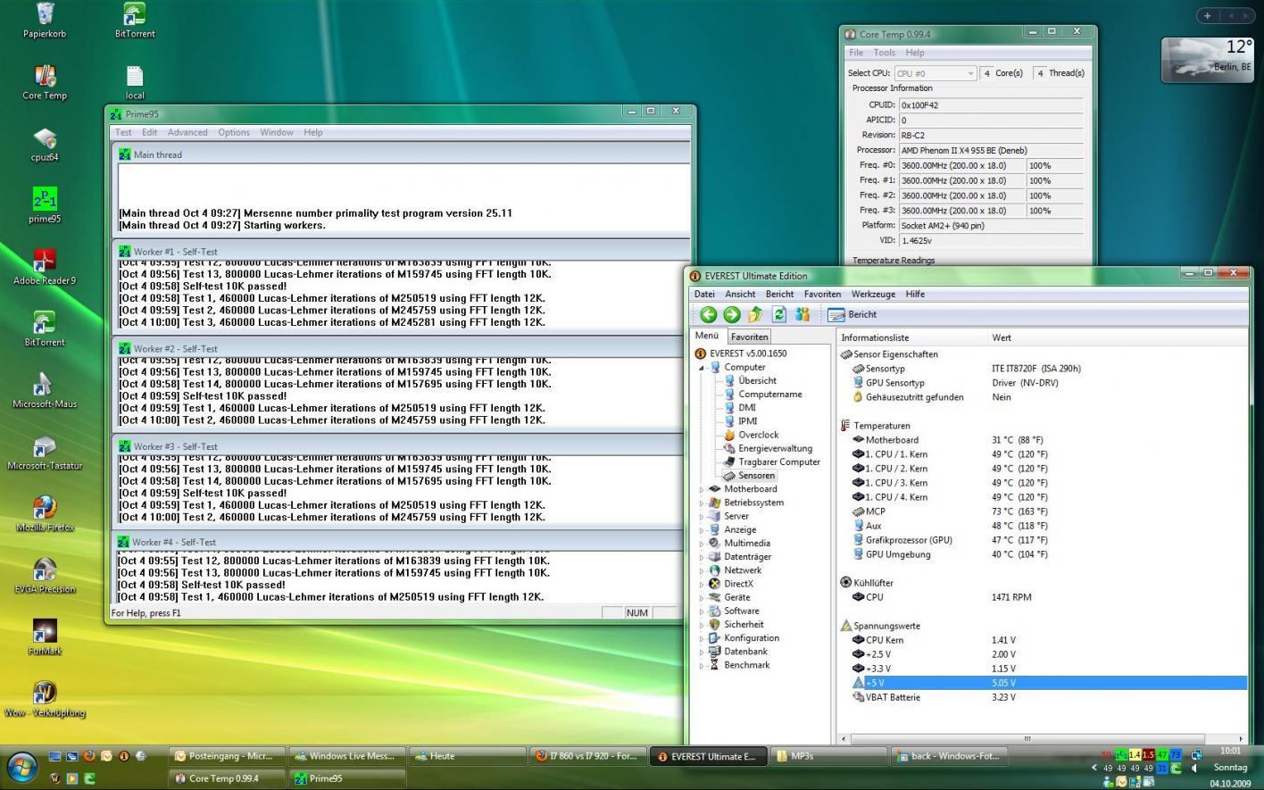The height and width of the screenshot is (790, 1264).
Task: Switch to the Menü tab in EVEREST sidebar
Action: click(707, 336)
